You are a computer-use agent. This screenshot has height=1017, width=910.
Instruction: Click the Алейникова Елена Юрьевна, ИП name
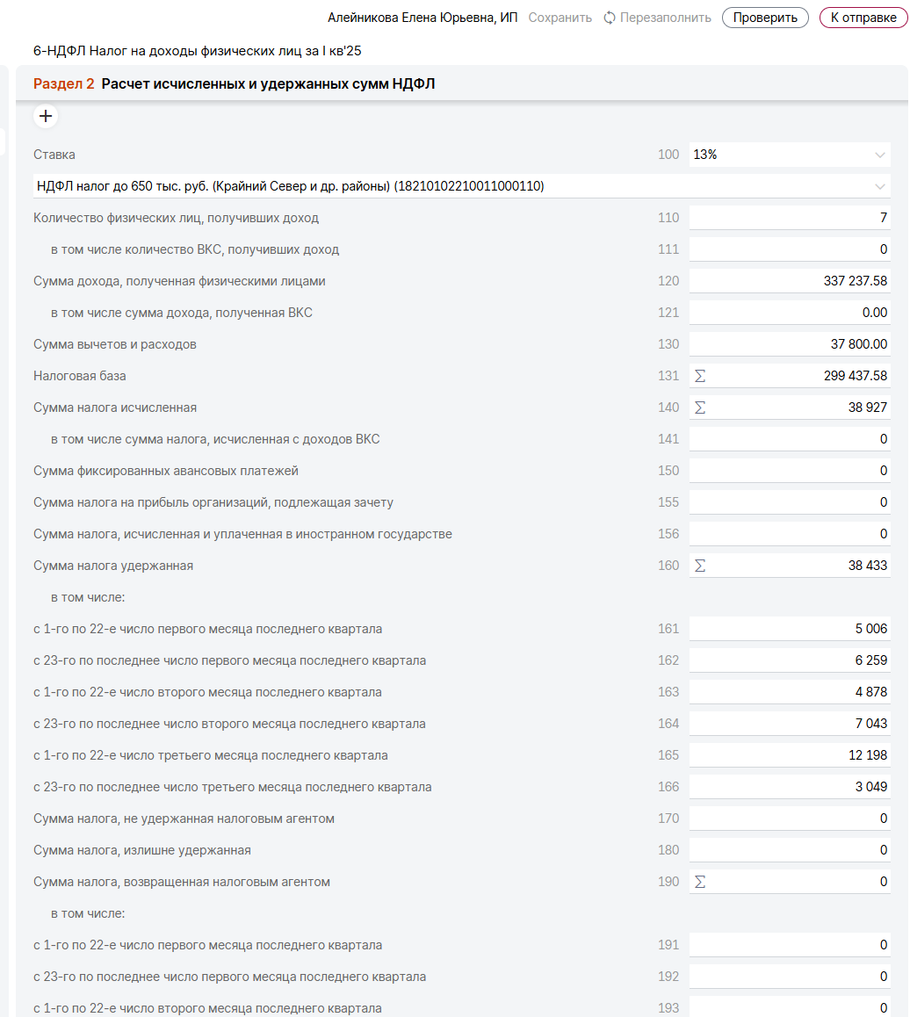coord(422,18)
